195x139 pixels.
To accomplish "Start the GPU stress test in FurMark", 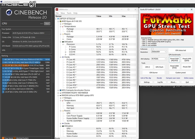I will 180,50.
